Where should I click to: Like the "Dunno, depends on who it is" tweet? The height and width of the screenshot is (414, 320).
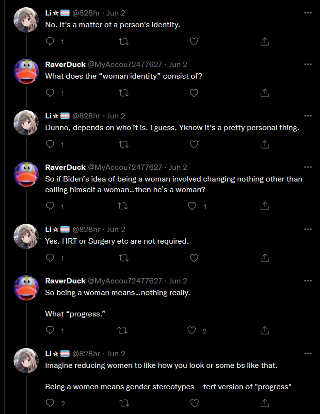(x=194, y=145)
